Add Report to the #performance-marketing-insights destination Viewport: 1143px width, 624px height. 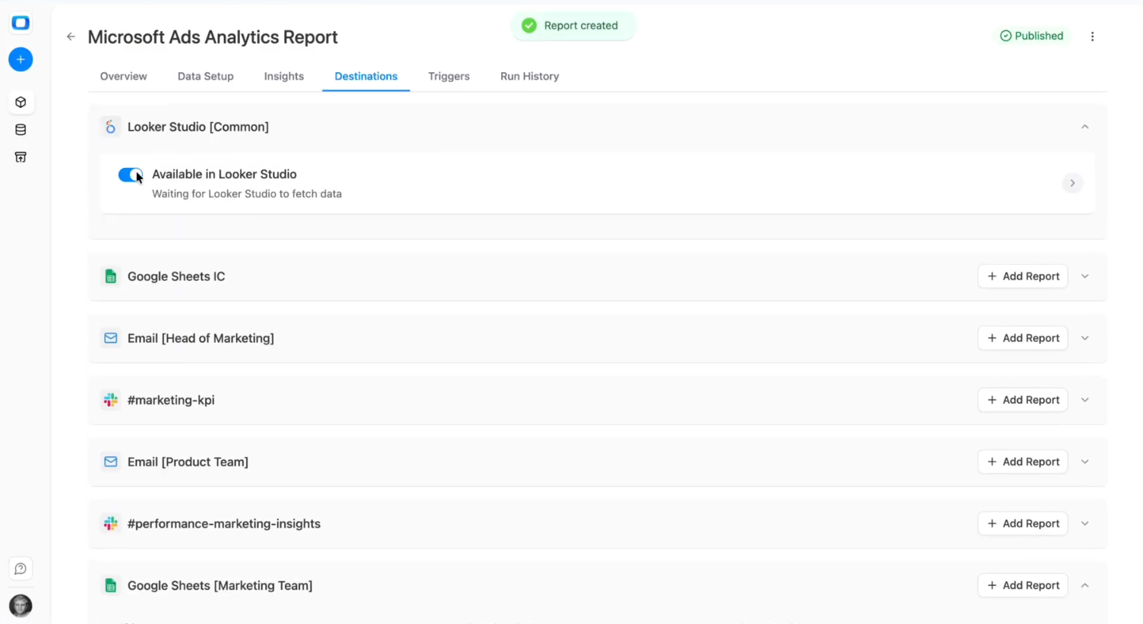[1022, 523]
